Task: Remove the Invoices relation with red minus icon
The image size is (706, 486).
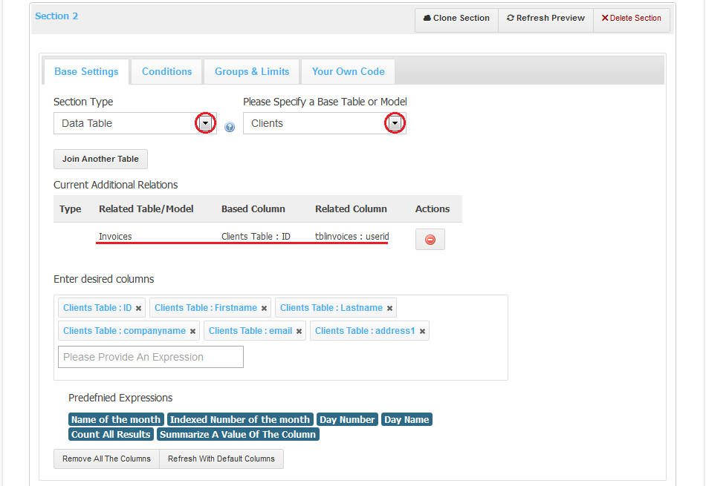Action: tap(430, 239)
